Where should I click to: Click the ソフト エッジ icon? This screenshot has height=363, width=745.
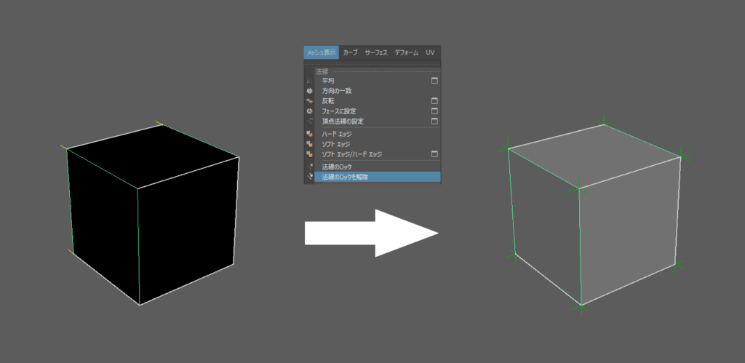pyautogui.click(x=309, y=144)
